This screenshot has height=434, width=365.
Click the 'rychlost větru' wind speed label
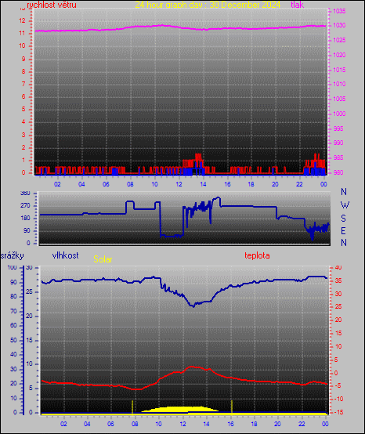52,5
